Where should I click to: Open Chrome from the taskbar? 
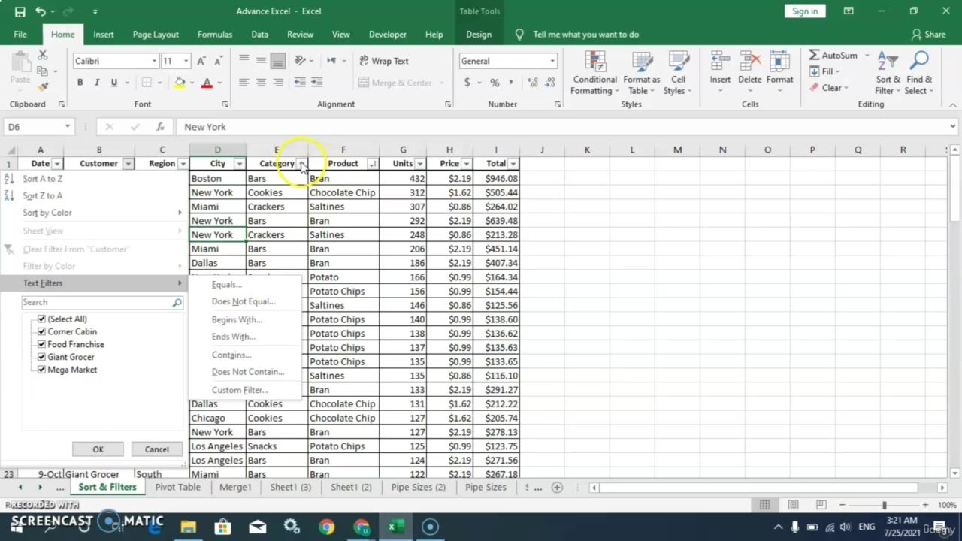point(326,527)
